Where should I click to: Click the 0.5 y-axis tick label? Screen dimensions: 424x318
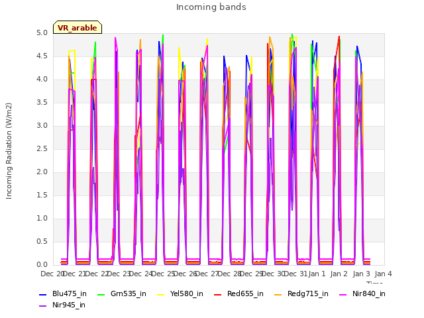[x=42, y=242]
